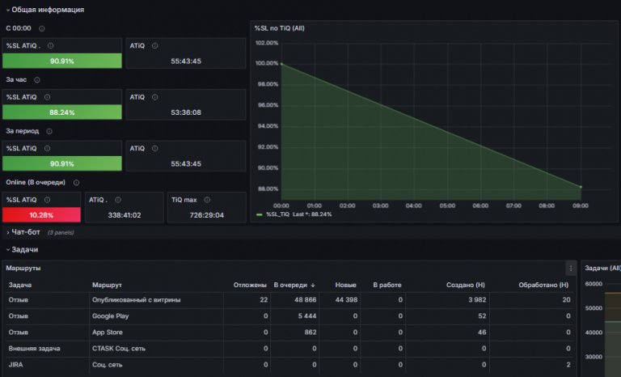This screenshot has height=377, width=621.
Task: Click the ATiQ value 338:41:02
Action: 125,215
